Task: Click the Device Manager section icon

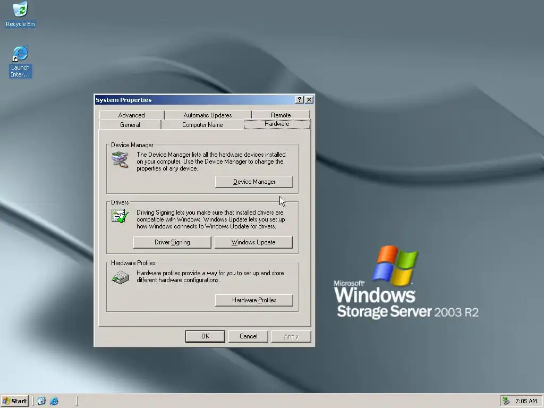Action: pyautogui.click(x=120, y=159)
